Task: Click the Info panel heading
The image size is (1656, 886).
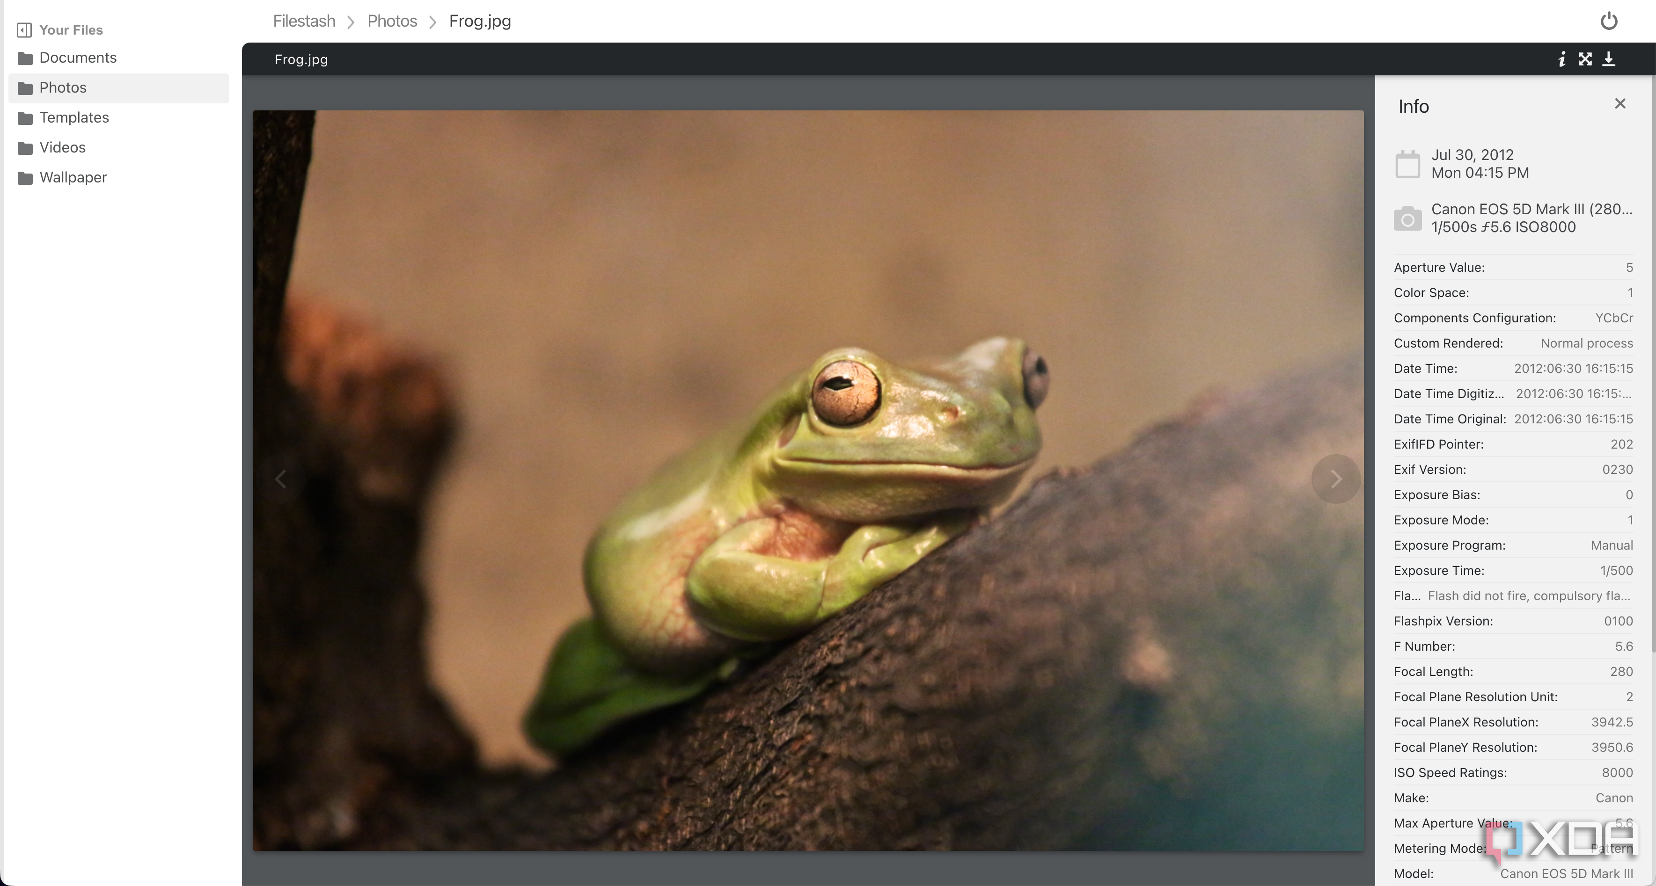Action: (x=1414, y=107)
